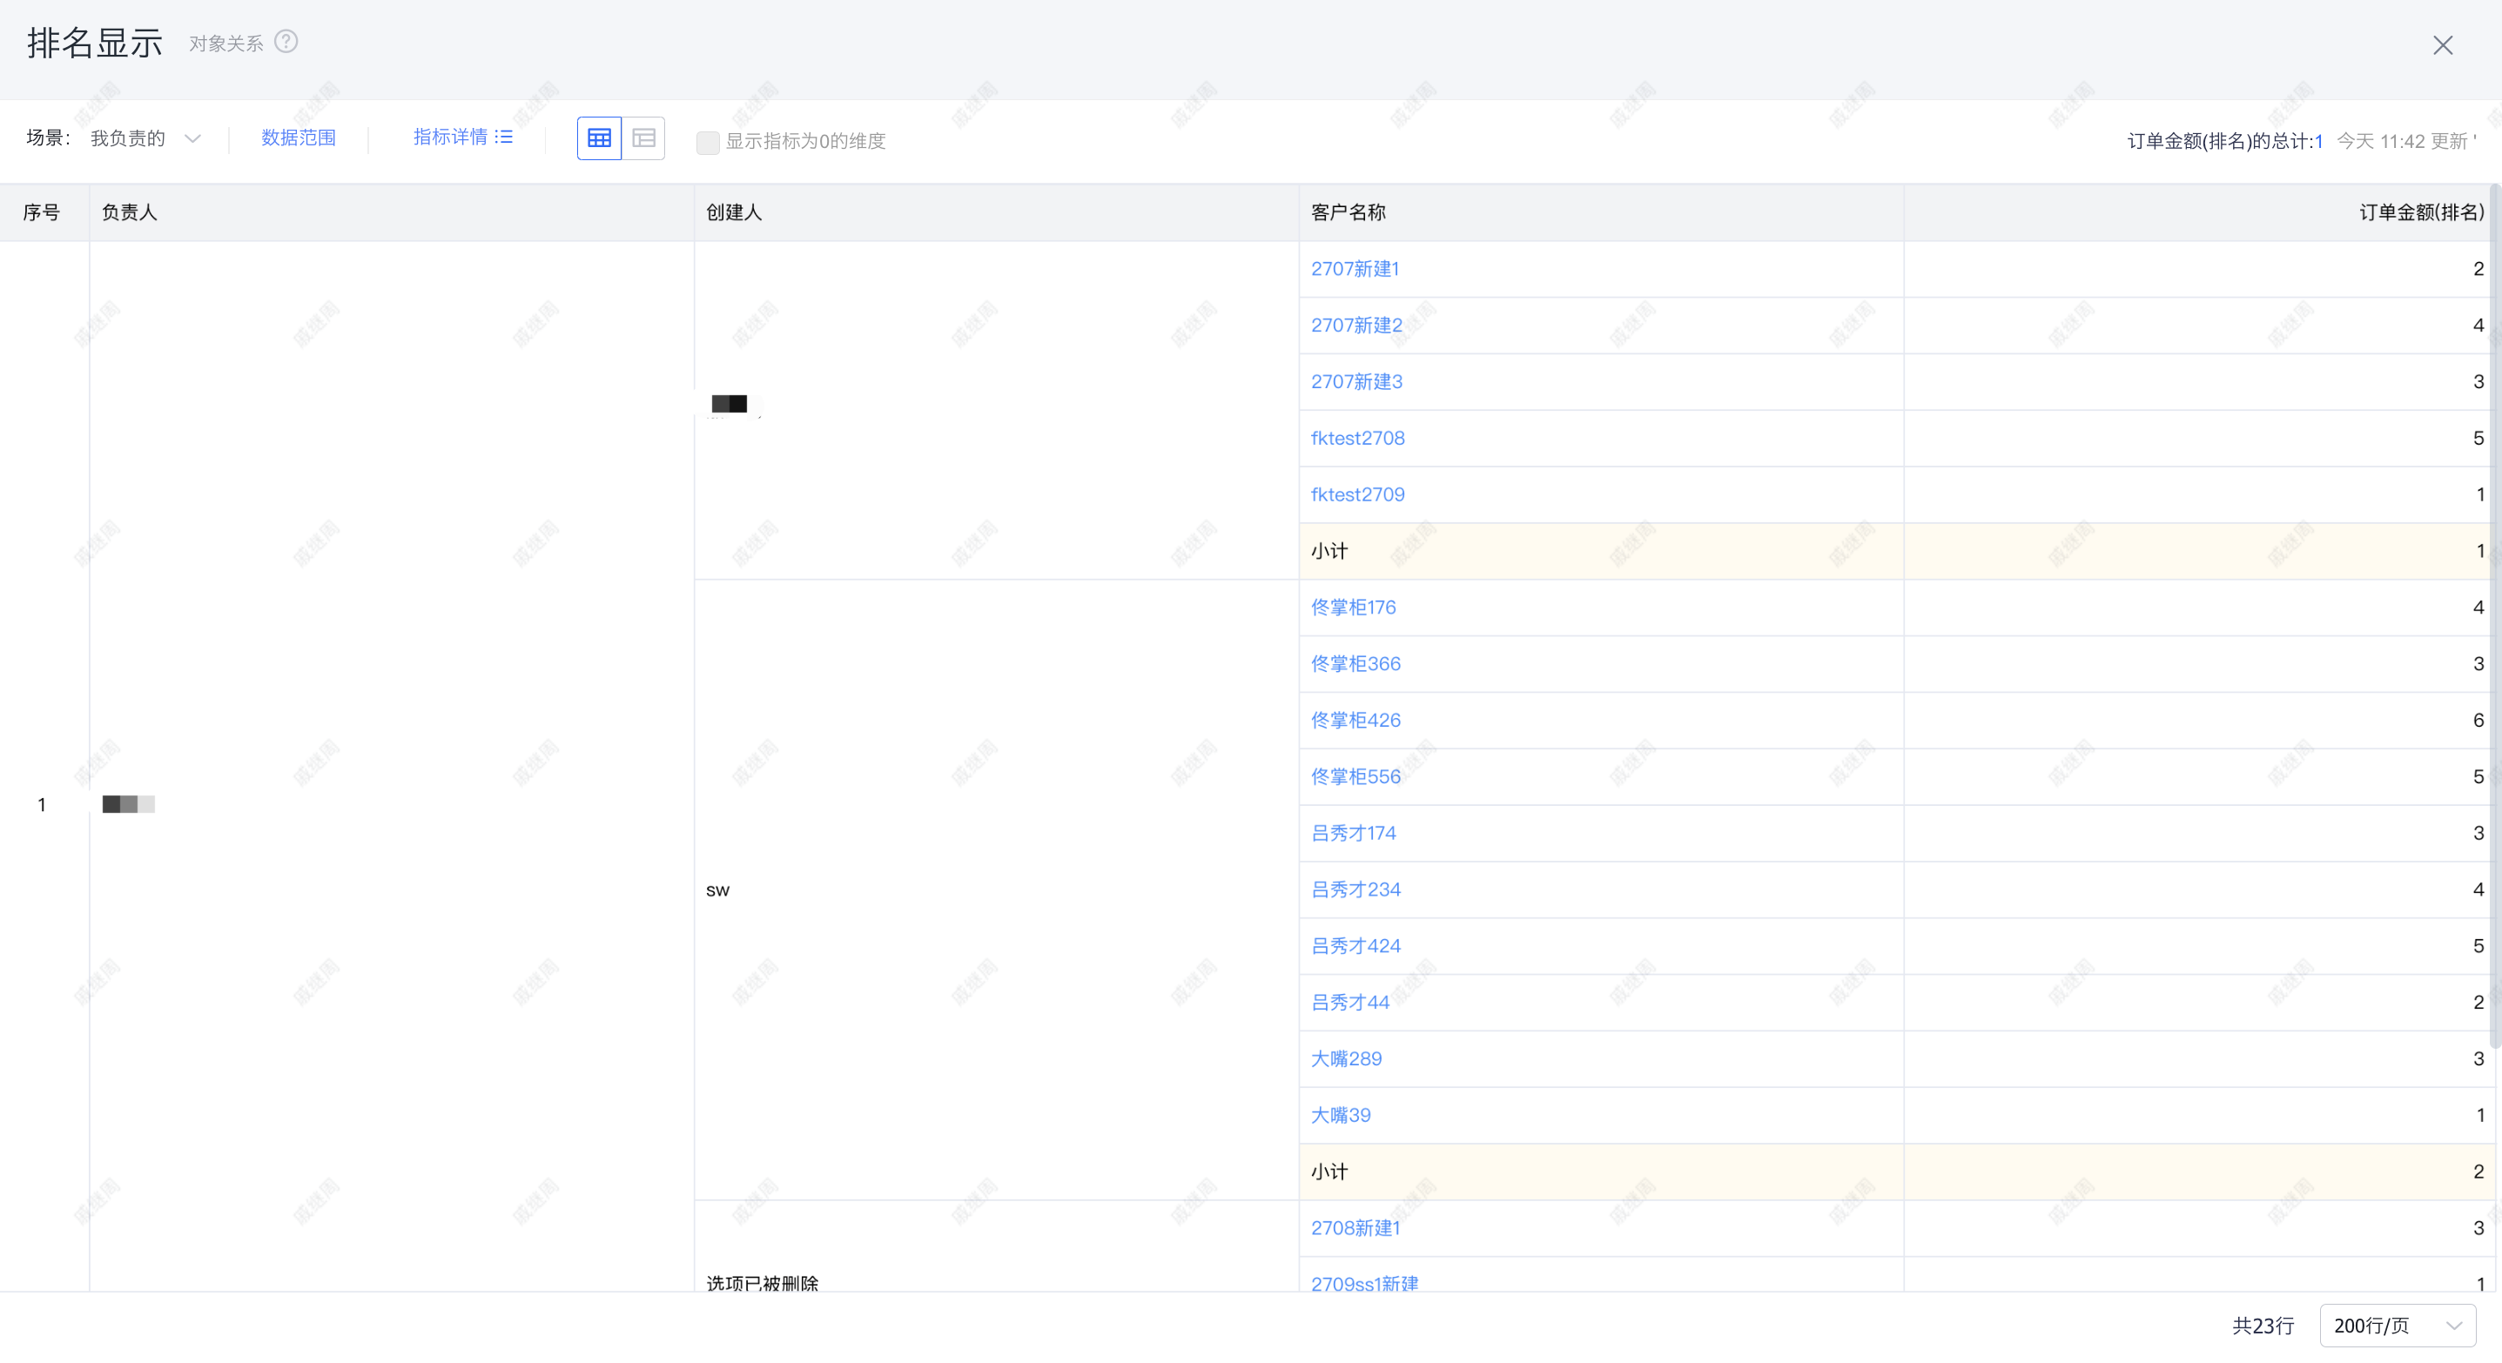Open the 指标详情 list
The image size is (2502, 1363).
pos(463,138)
